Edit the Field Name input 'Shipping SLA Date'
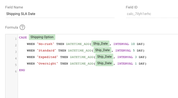Viewport: 178px width, 98px height. point(60,14)
